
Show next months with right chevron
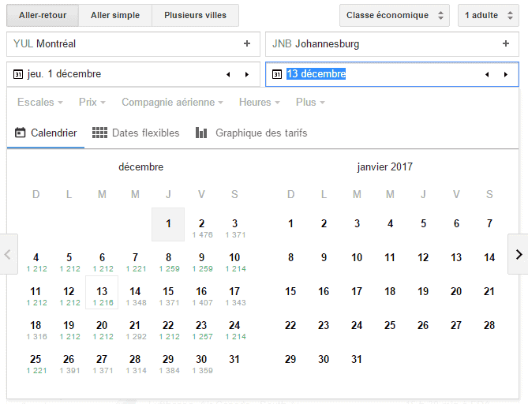[518, 254]
